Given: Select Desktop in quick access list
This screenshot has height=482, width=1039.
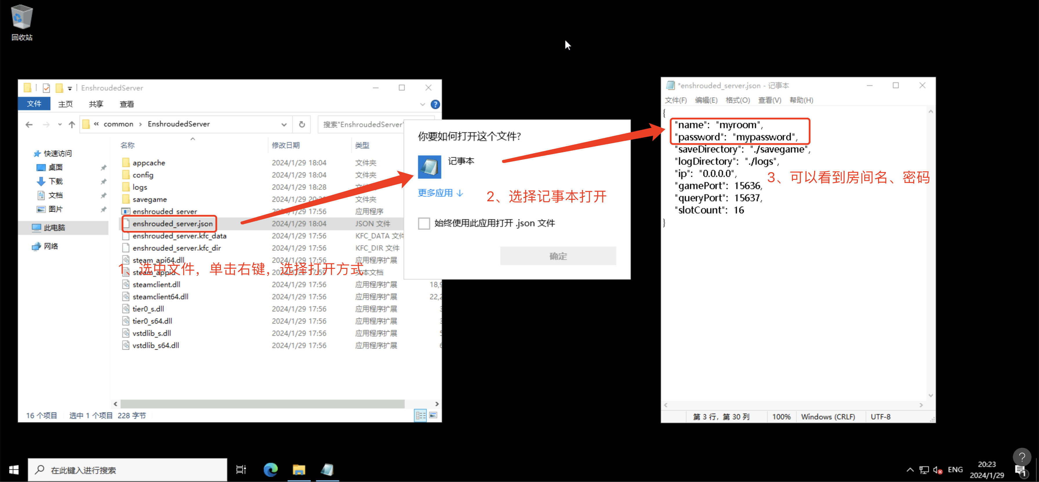Looking at the screenshot, I should click(x=56, y=168).
